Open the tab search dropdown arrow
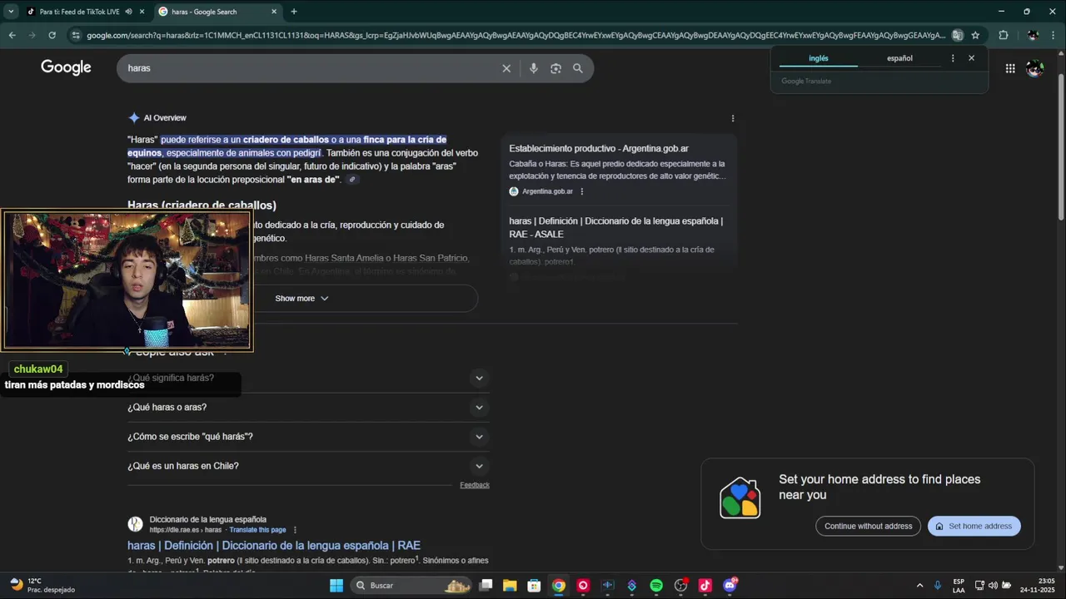This screenshot has height=599, width=1066. click(11, 12)
